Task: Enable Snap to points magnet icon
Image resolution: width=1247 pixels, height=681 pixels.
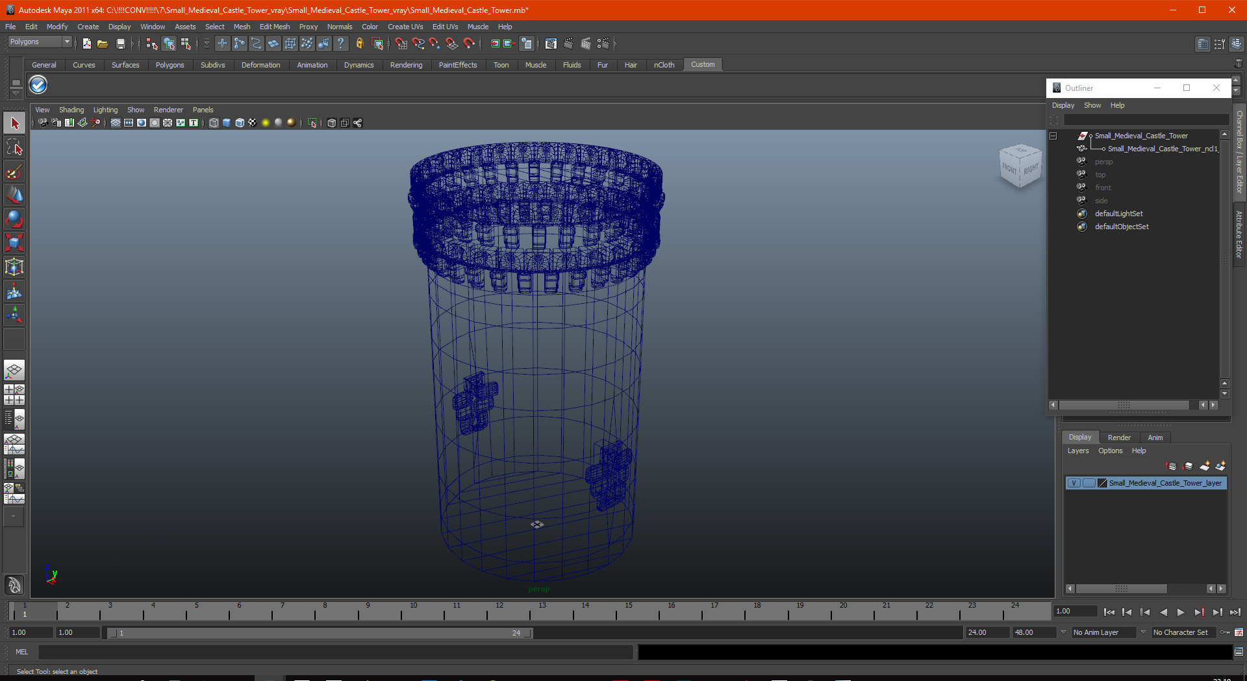Action: coord(435,43)
